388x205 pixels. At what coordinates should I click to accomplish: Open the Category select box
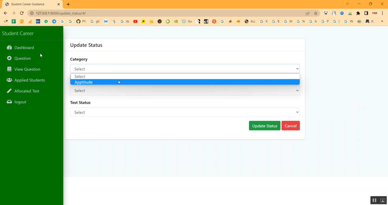[x=185, y=69]
